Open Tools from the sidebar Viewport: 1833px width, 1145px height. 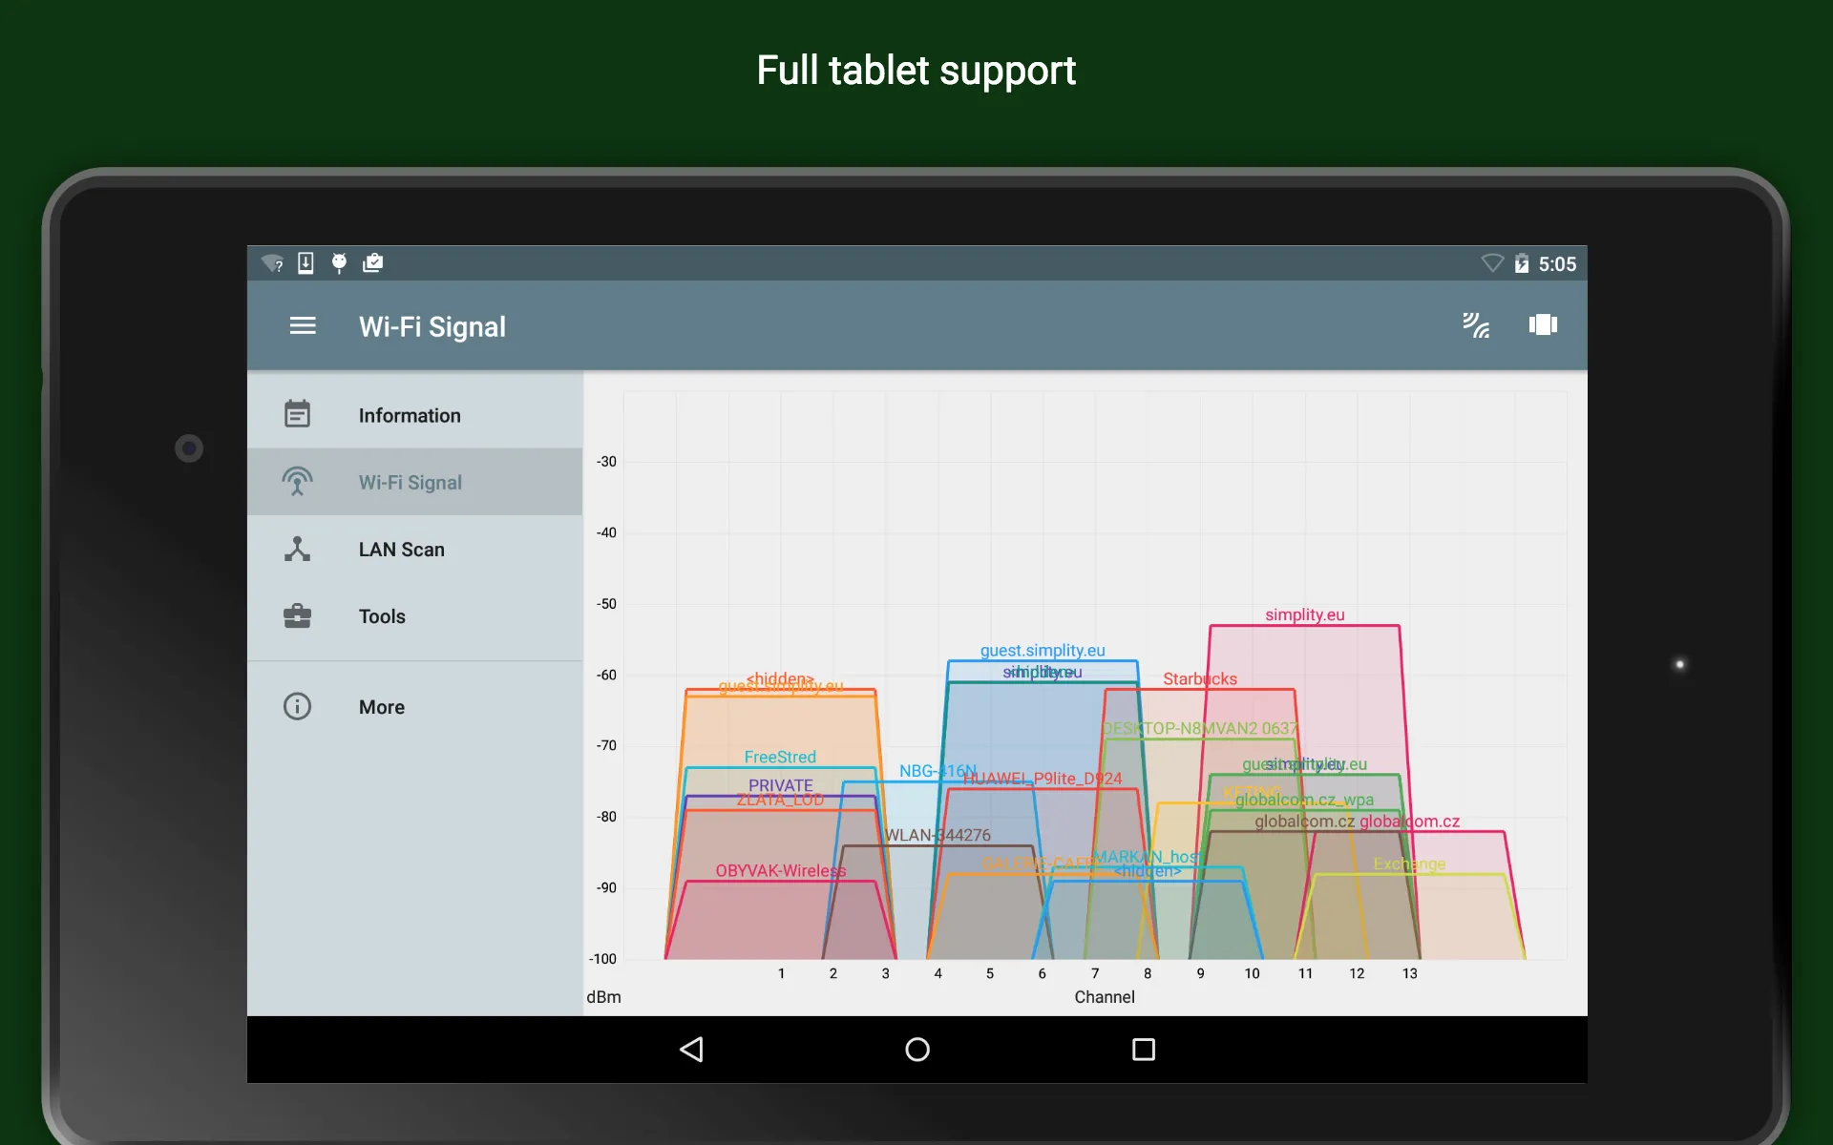(382, 615)
